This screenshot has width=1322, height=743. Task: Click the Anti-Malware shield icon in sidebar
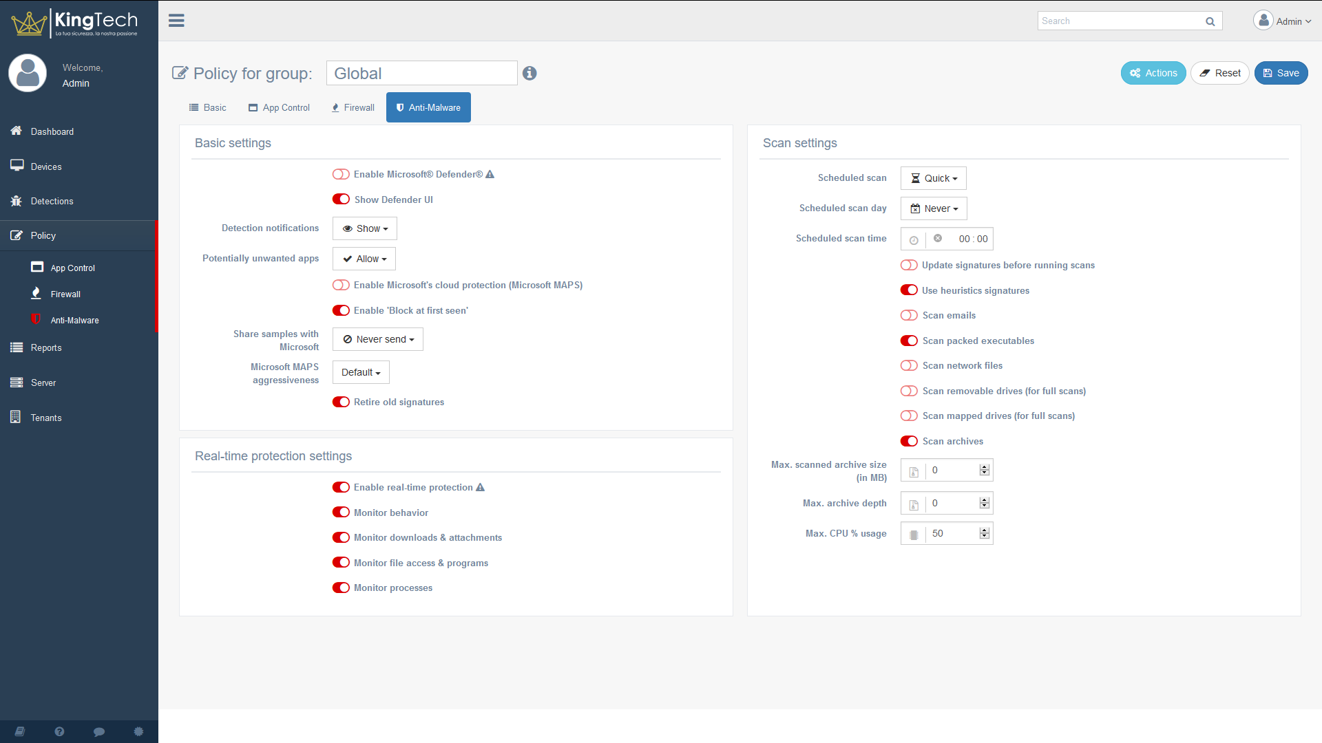[x=36, y=319]
